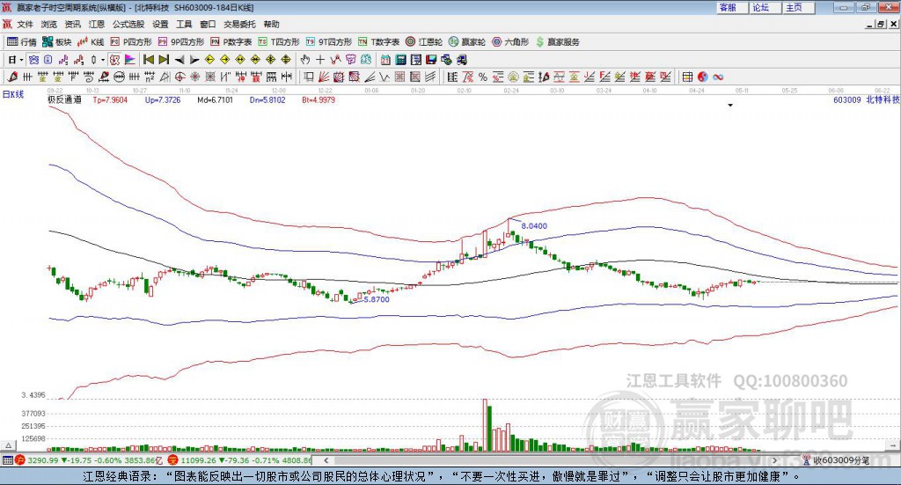
Task: Click the Tp=7.9604 value
Action: 110,99
